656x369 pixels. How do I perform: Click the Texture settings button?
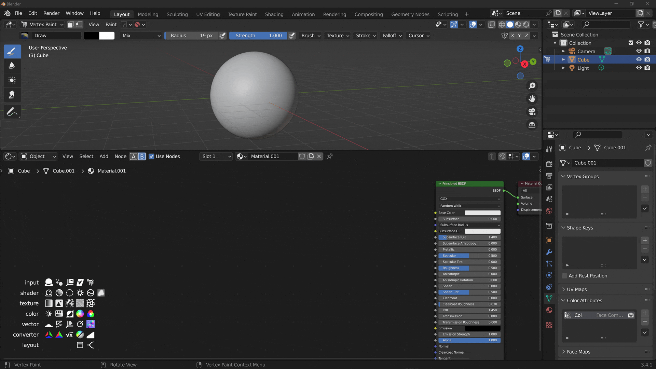[x=338, y=36]
